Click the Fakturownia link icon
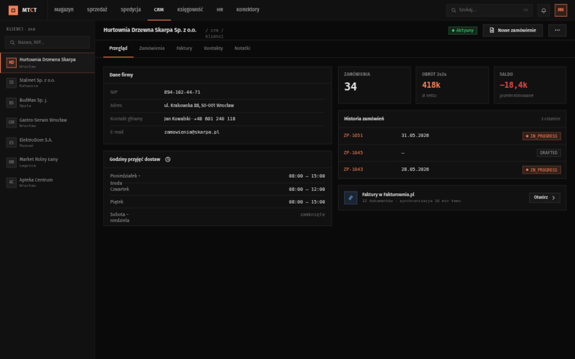Viewport: 575px width, 359px height. pos(351,198)
